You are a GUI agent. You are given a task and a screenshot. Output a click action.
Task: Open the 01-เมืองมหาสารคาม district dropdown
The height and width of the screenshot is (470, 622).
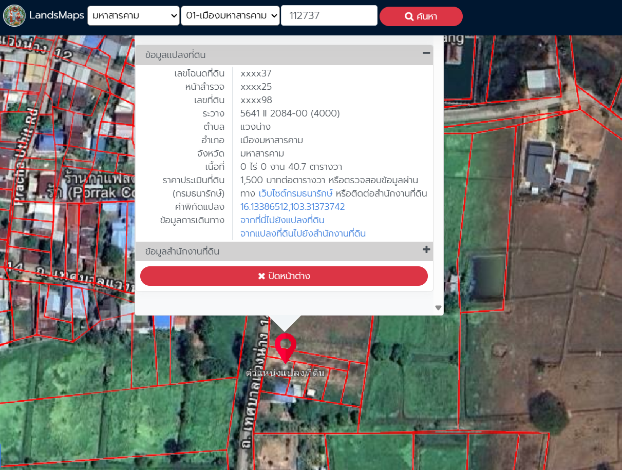230,16
